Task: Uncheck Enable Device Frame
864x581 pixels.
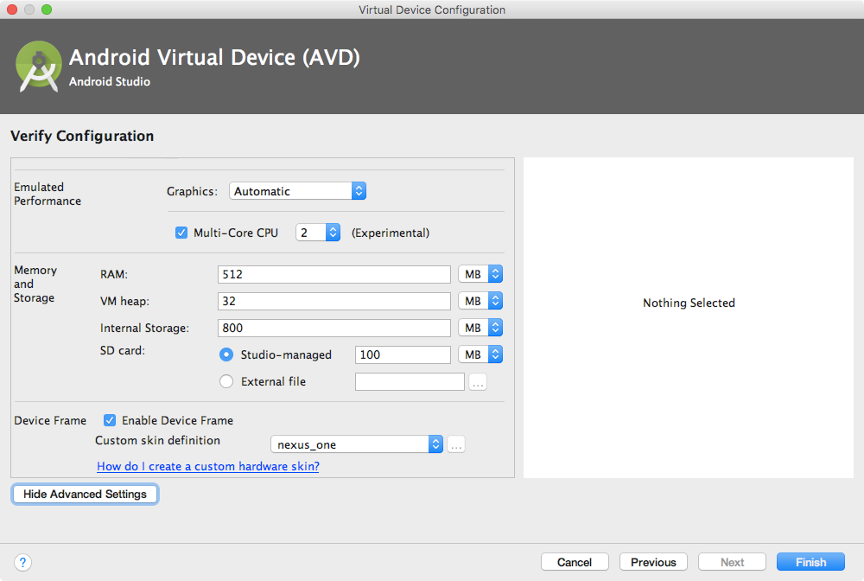Action: [110, 420]
